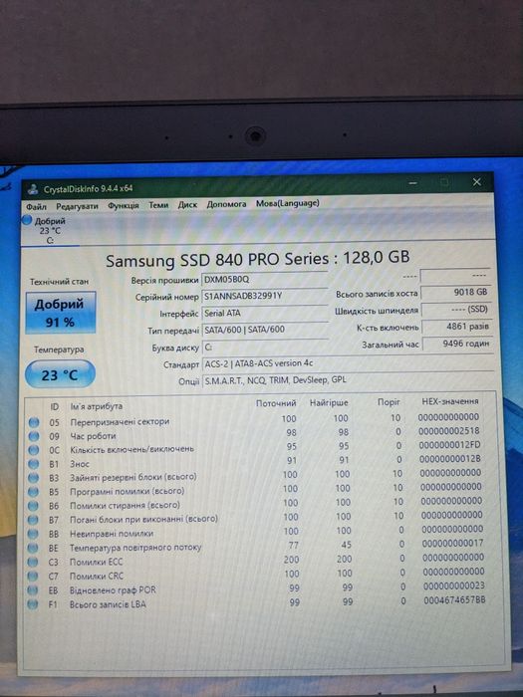Open the Функція menu
Screen dimensions: 523x697
[124, 206]
